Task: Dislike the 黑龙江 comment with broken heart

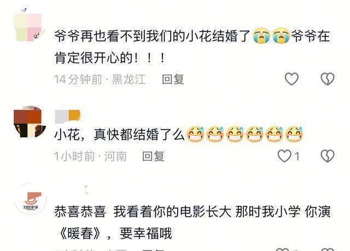Action: click(x=328, y=79)
